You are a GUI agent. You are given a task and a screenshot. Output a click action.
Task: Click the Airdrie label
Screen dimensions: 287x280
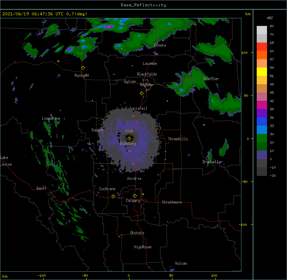point(135,179)
